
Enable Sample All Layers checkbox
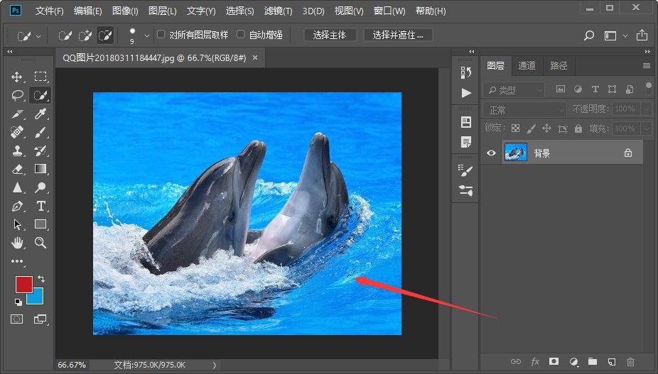tap(161, 34)
